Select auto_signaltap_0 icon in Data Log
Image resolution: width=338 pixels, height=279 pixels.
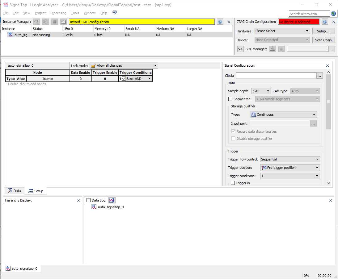[x=94, y=207]
